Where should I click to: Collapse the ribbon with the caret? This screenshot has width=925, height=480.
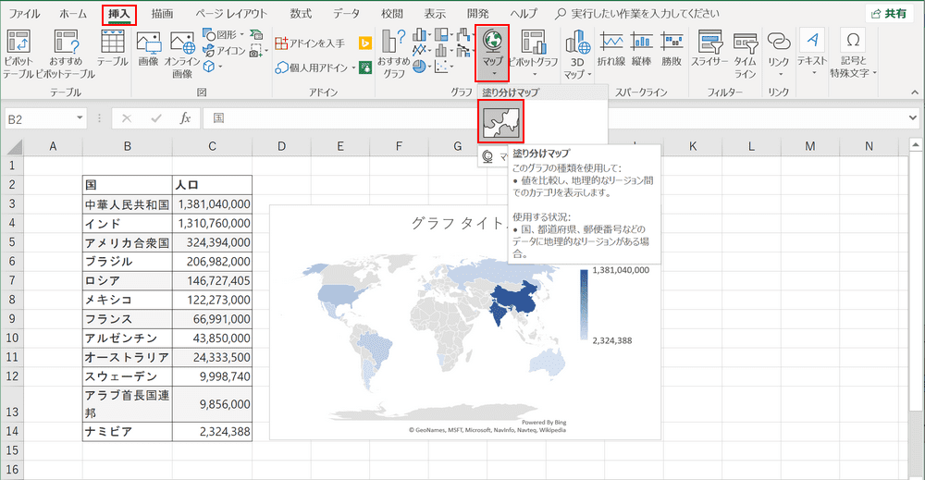pos(915,92)
